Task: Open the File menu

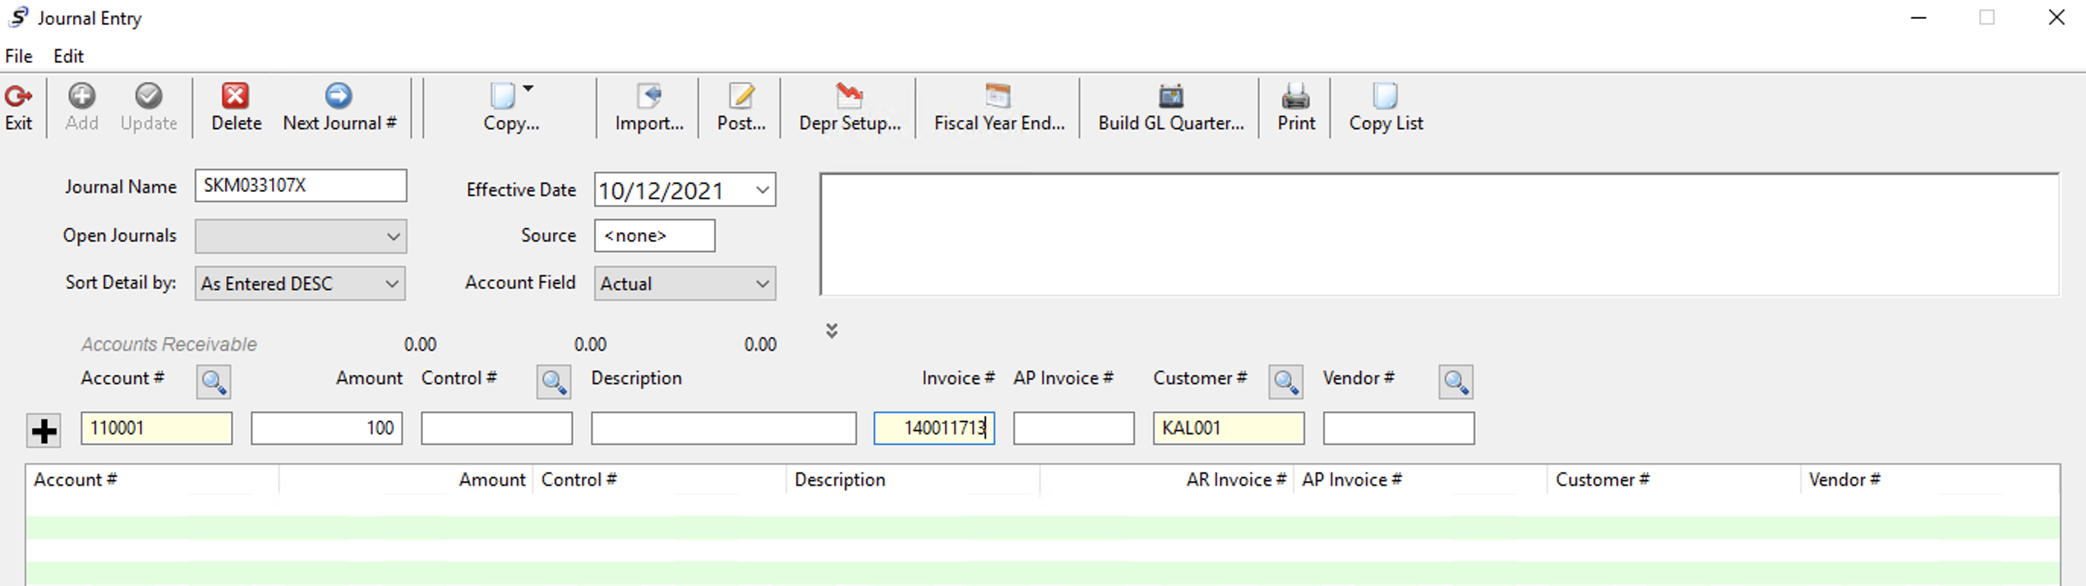Action: (19, 56)
